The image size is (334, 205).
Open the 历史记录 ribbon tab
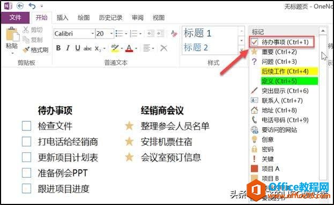110,18
